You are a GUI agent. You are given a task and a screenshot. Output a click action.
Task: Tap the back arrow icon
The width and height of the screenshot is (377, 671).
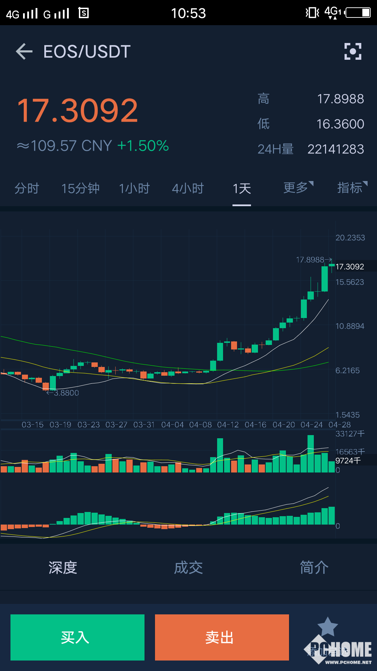click(24, 51)
